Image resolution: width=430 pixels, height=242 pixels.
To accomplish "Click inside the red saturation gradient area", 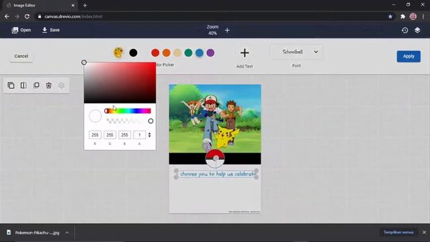I will (120, 83).
